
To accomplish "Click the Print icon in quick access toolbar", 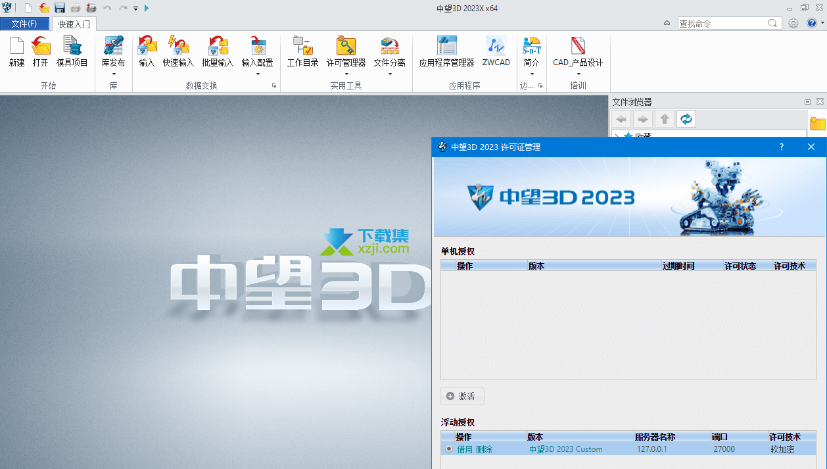I will pyautogui.click(x=76, y=8).
